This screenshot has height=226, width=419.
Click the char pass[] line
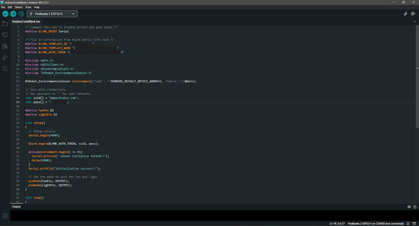[46, 102]
